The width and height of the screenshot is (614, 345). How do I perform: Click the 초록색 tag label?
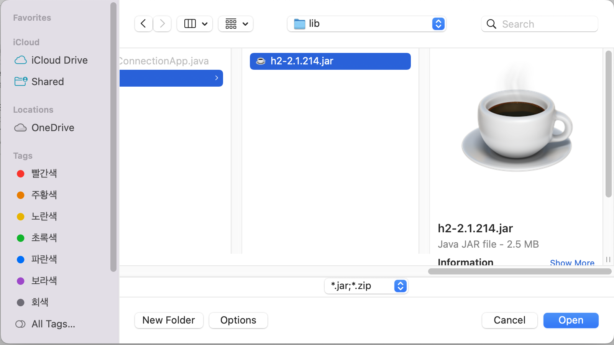(x=44, y=238)
